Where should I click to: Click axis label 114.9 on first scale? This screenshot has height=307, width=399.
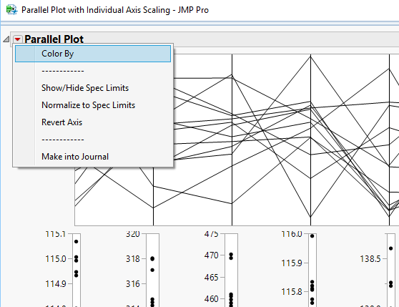[x=56, y=283]
